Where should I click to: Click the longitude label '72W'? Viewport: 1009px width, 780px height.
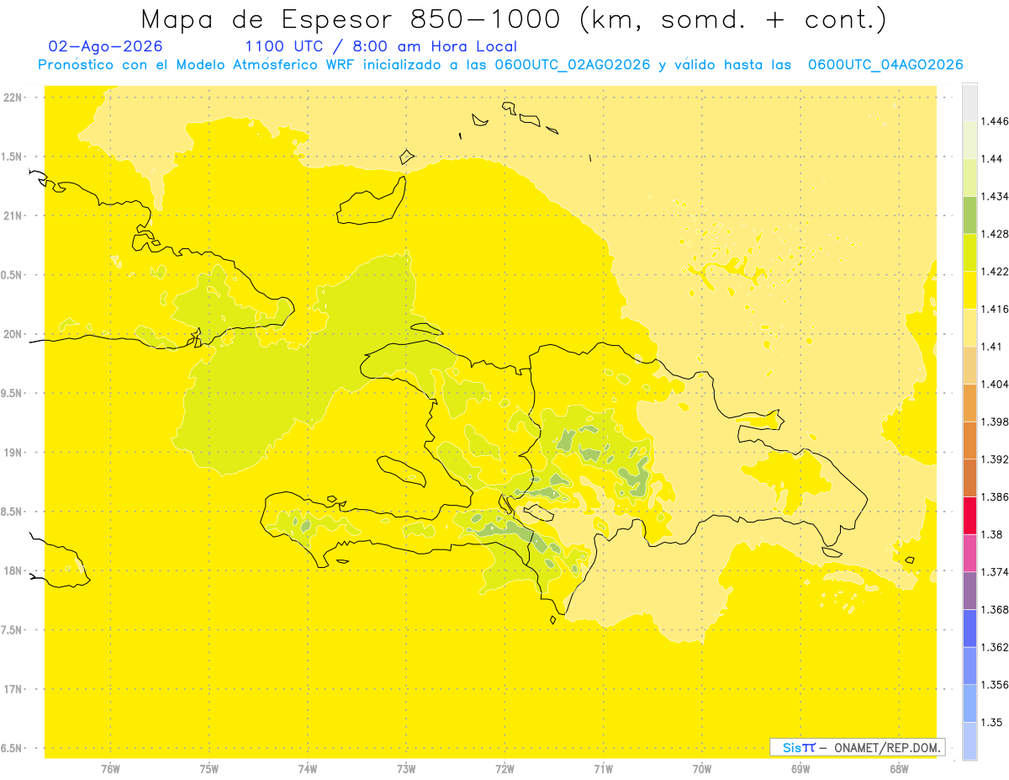click(x=504, y=769)
